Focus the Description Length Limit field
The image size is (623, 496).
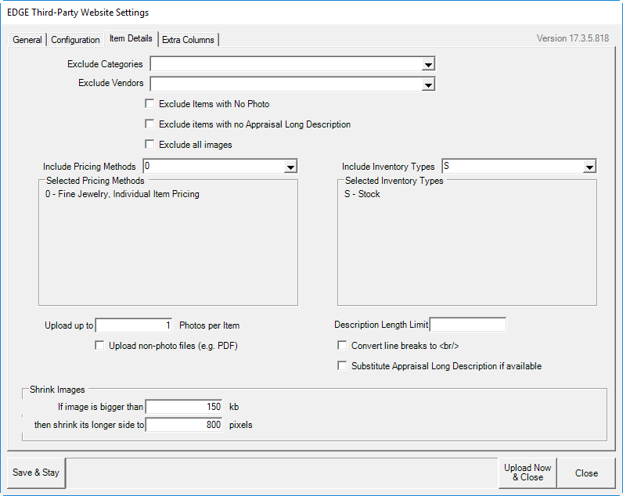(x=468, y=325)
